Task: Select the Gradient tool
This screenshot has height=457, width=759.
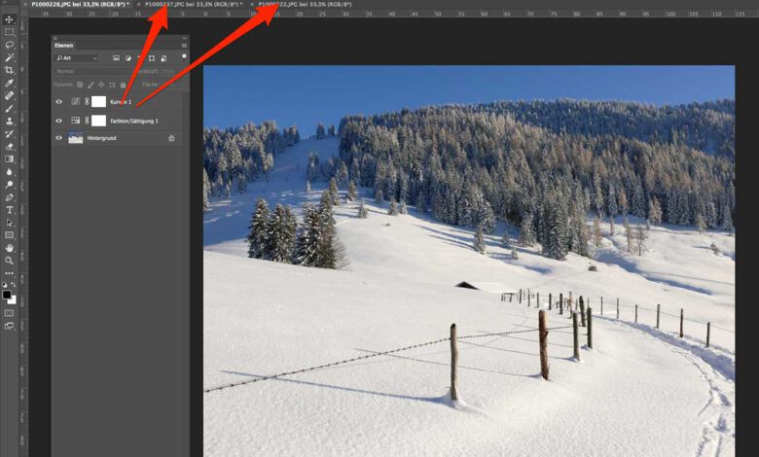Action: [9, 159]
